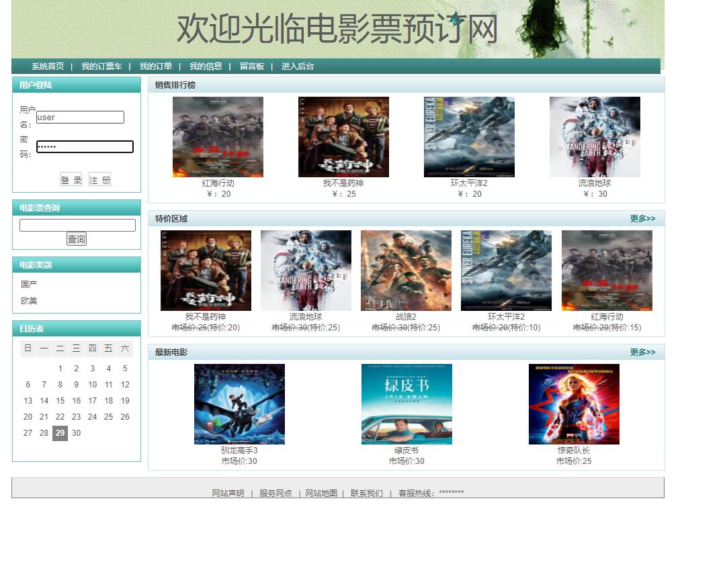Select the 战狼2 movie poster
The height and width of the screenshot is (562, 725).
click(406, 270)
